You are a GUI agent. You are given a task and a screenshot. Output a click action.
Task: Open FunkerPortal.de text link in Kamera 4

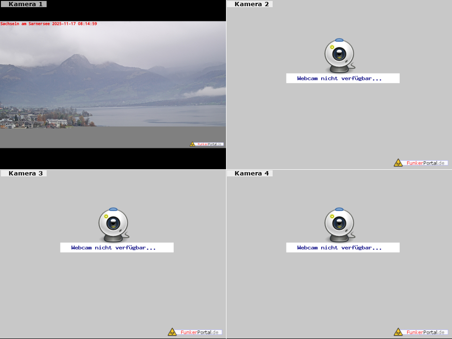[426, 332]
